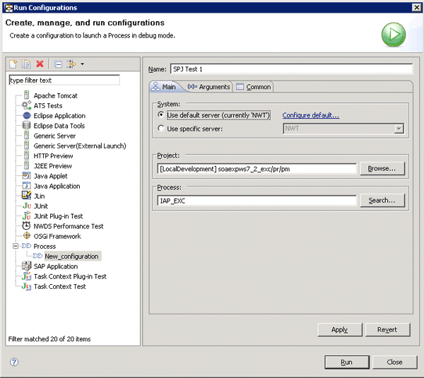Click the Duplicate configuration icon
The width and height of the screenshot is (424, 378).
[26, 64]
